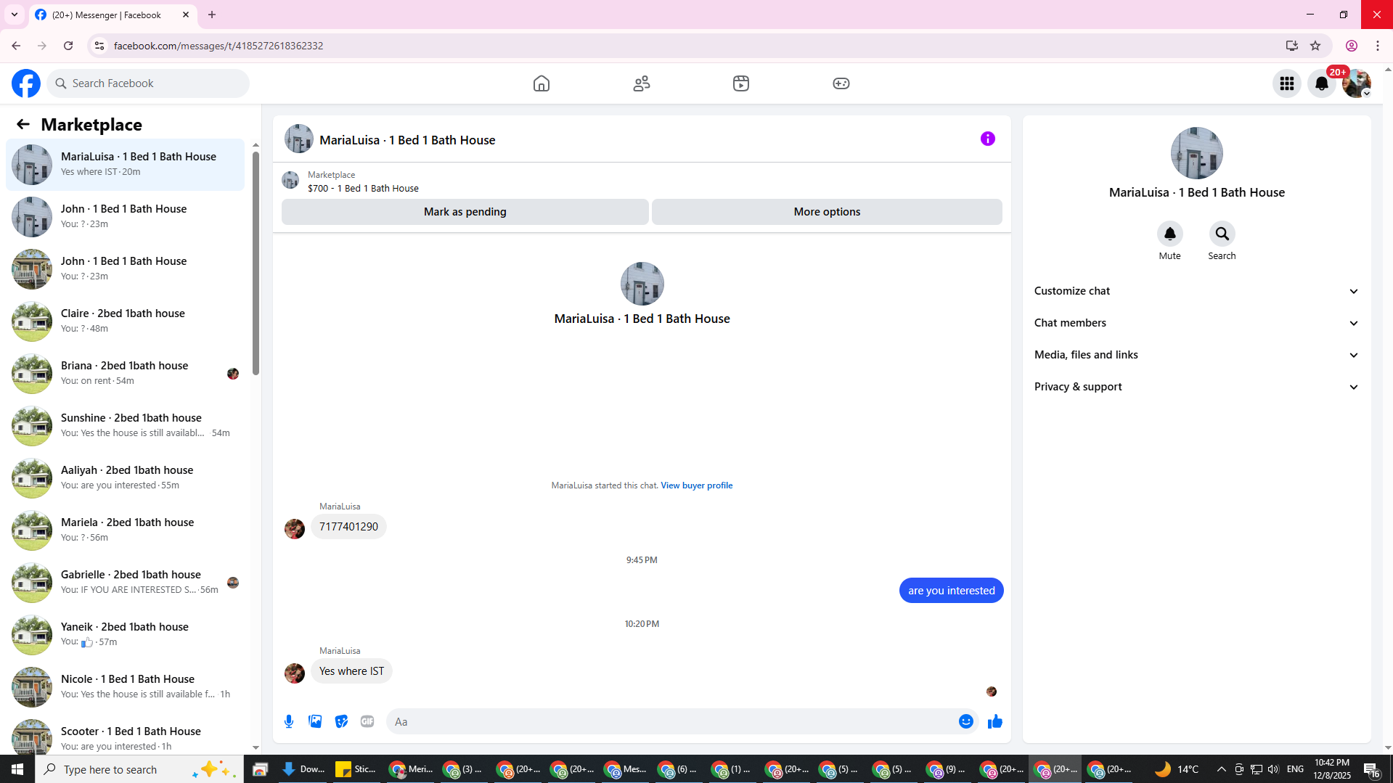The width and height of the screenshot is (1393, 783).
Task: Reload the page in the browser
Action: (68, 46)
